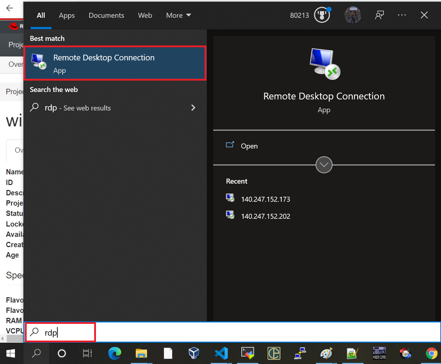This screenshot has height=364, width=441.
Task: Click the icon beside 140.247.152.202
Action: tap(230, 215)
